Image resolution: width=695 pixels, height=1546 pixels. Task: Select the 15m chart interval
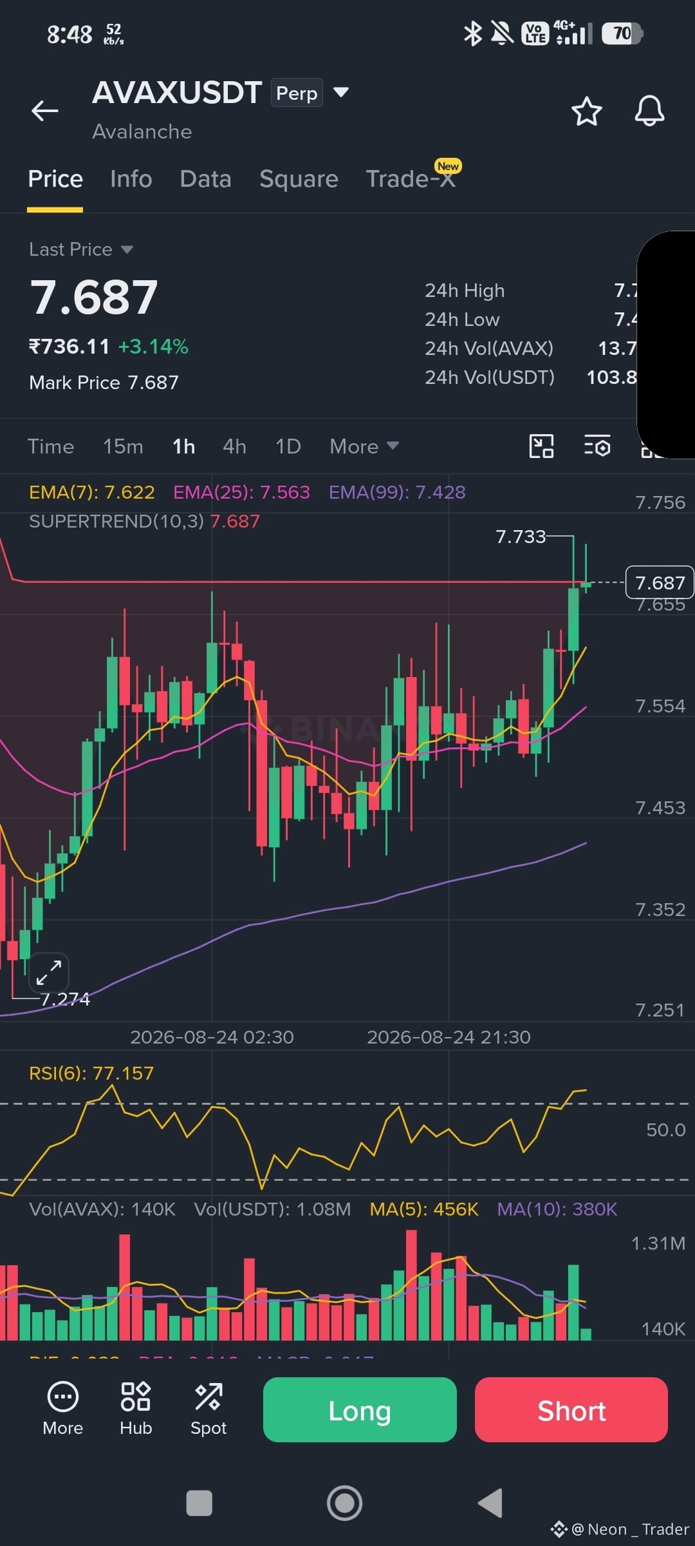click(123, 446)
